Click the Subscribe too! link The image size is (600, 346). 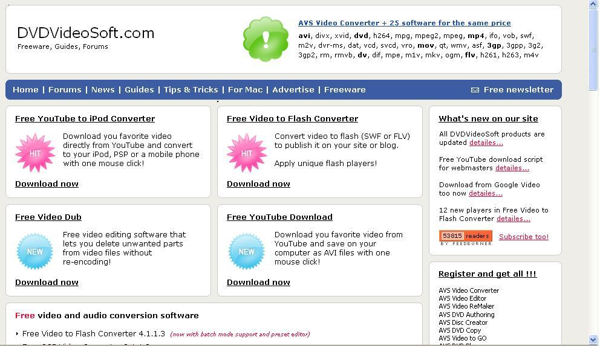[x=523, y=237]
